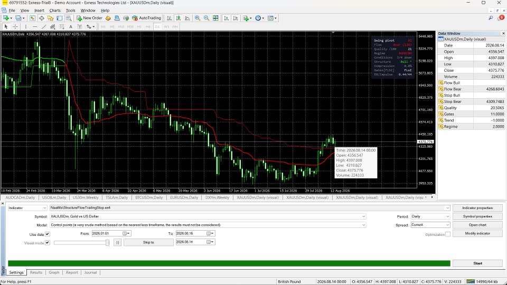Switch chart to candlesticks icon
The image size is (507, 285).
pos(178,18)
